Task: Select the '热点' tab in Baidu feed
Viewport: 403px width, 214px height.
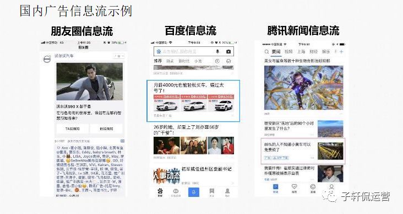Action: click(x=170, y=61)
